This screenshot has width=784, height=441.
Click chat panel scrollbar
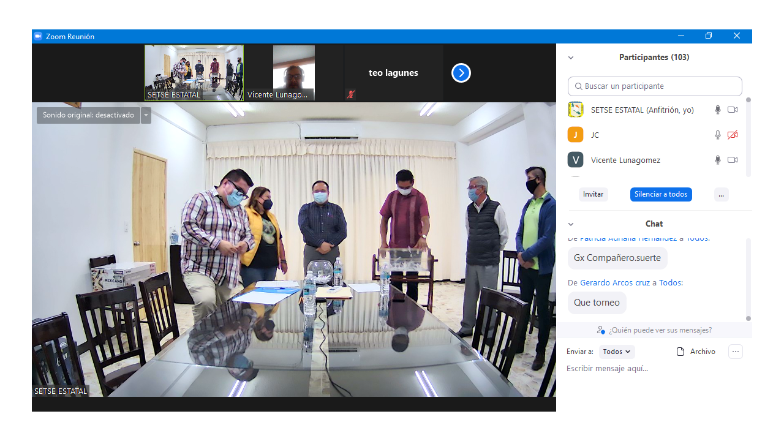coord(748,279)
